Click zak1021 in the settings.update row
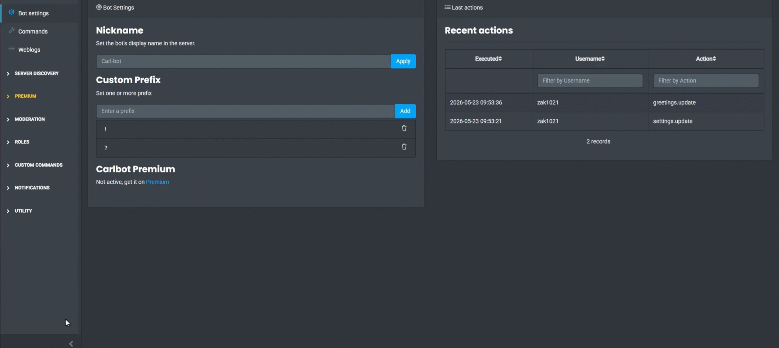The height and width of the screenshot is (348, 779). (548, 121)
